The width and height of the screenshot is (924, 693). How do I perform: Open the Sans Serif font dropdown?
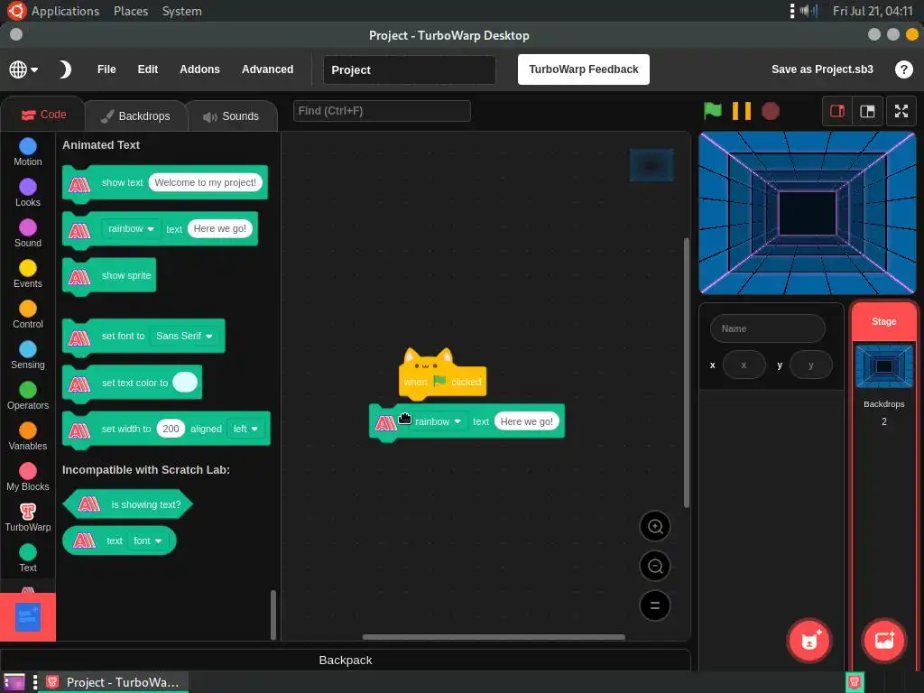(x=184, y=336)
